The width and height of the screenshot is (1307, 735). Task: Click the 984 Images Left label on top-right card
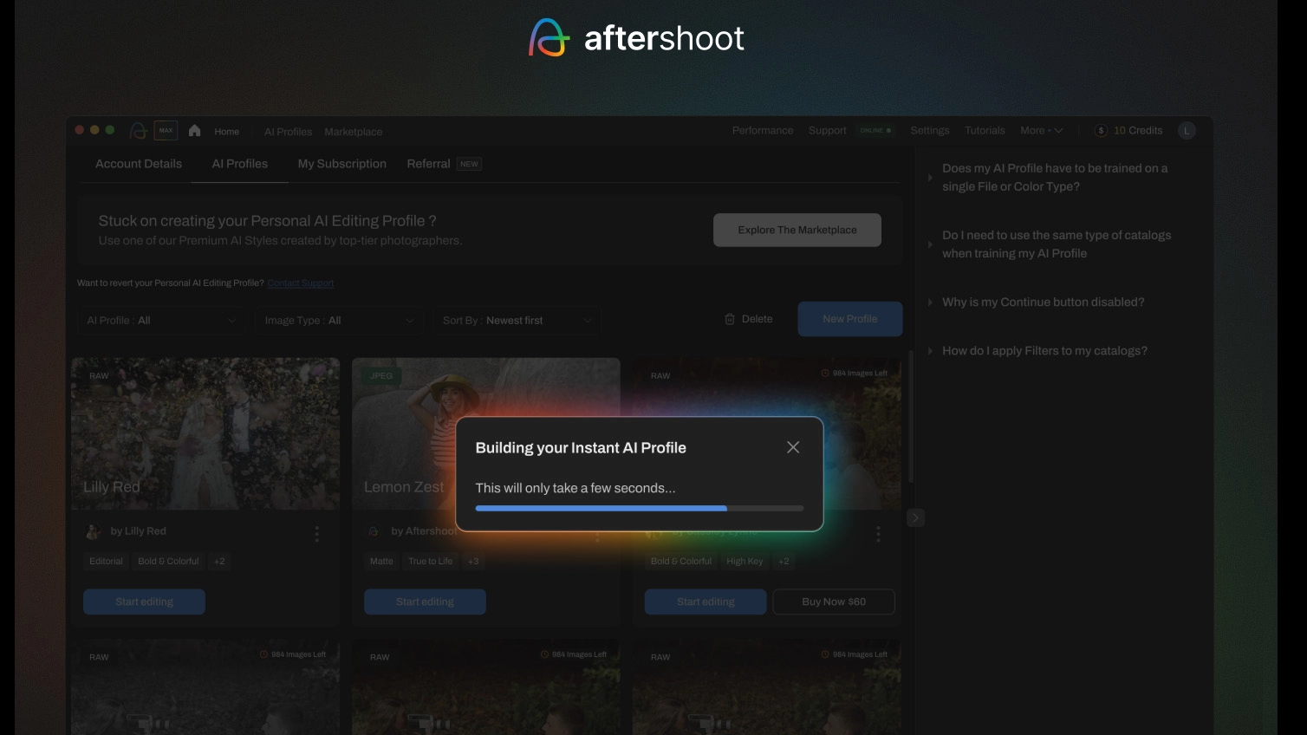click(x=855, y=374)
